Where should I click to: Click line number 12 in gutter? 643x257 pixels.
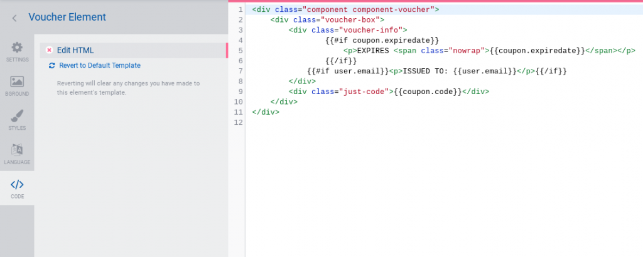click(x=238, y=123)
